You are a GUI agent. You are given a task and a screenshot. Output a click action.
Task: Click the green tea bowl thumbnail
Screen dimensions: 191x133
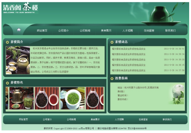click(72, 98)
